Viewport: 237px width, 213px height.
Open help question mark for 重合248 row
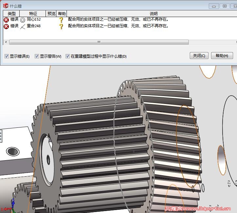[61, 27]
